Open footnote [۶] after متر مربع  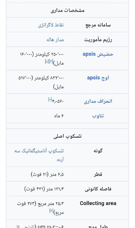click(51, 211)
